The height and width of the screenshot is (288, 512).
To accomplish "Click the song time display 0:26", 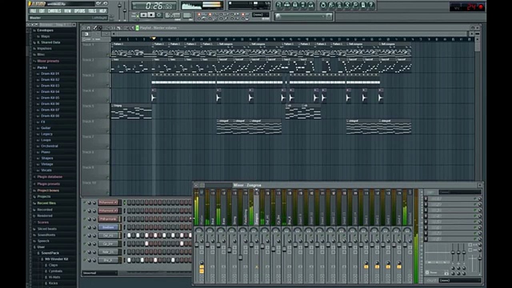I will coord(154,6).
